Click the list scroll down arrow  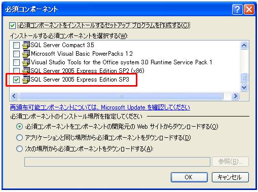tap(244, 87)
